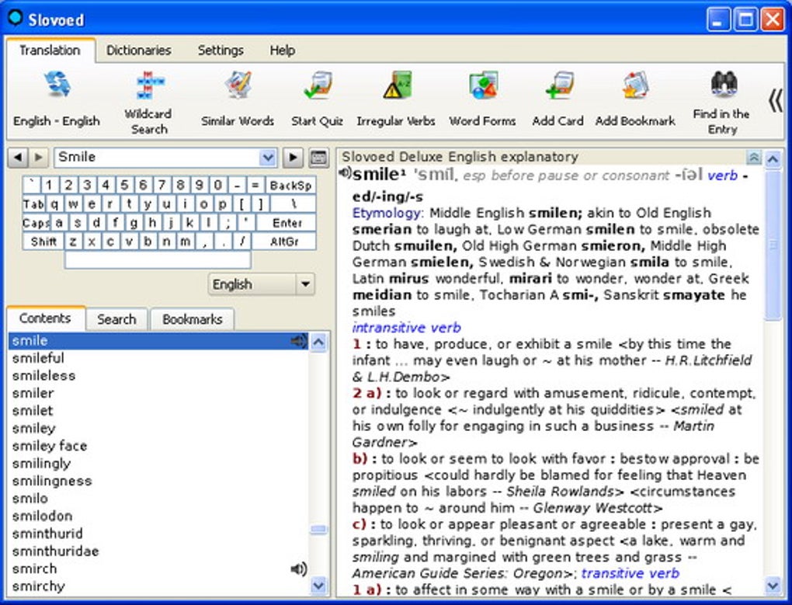
Task: Open the Dictionaries tab
Action: tap(139, 50)
